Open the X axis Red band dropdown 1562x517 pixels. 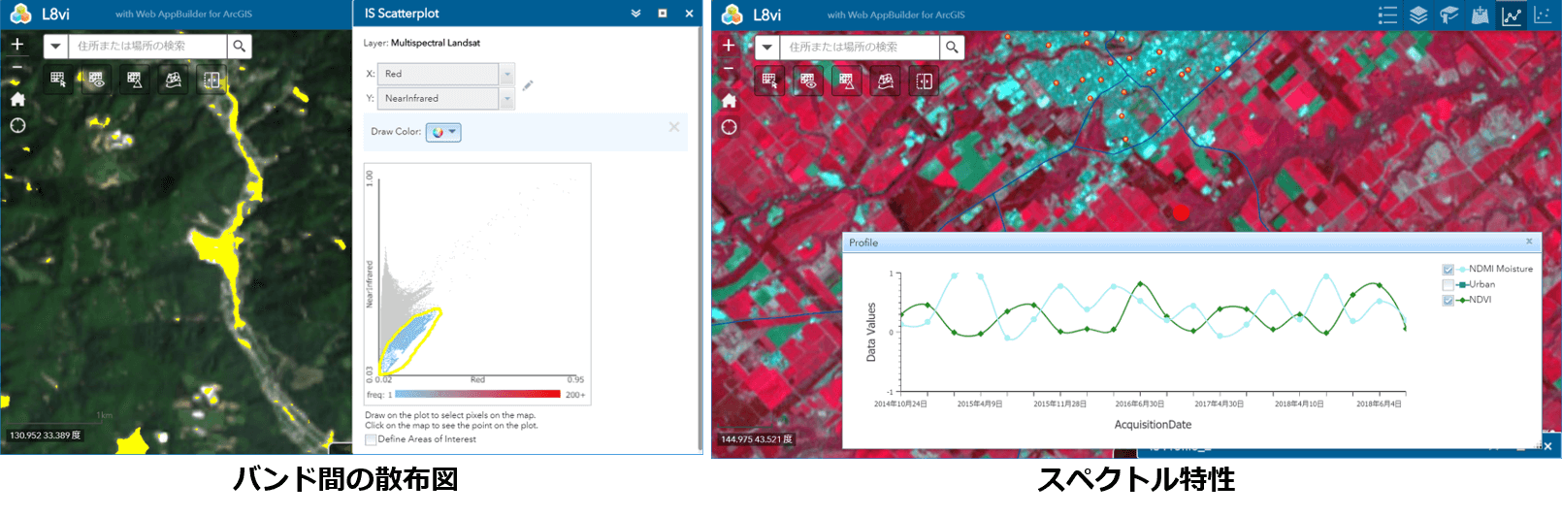[x=506, y=74]
